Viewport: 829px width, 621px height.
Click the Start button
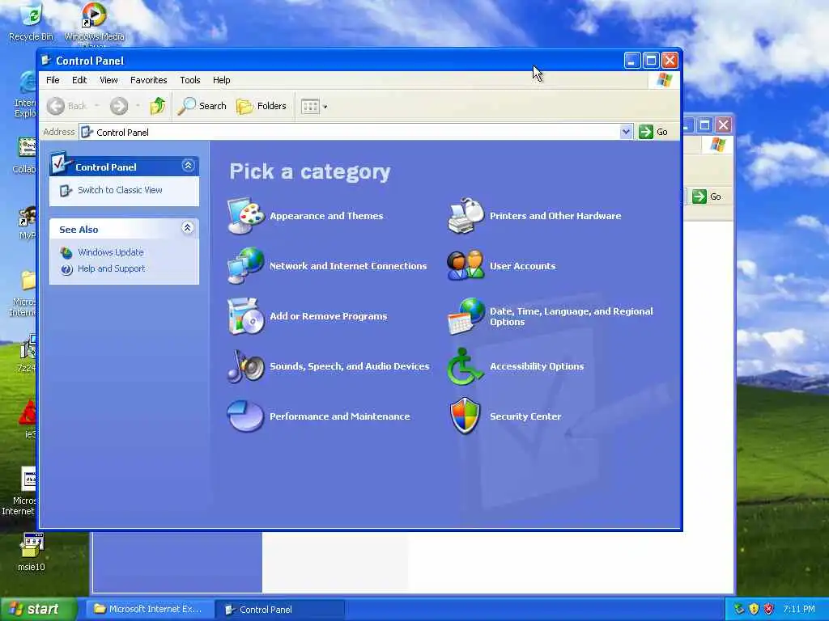pos(38,610)
